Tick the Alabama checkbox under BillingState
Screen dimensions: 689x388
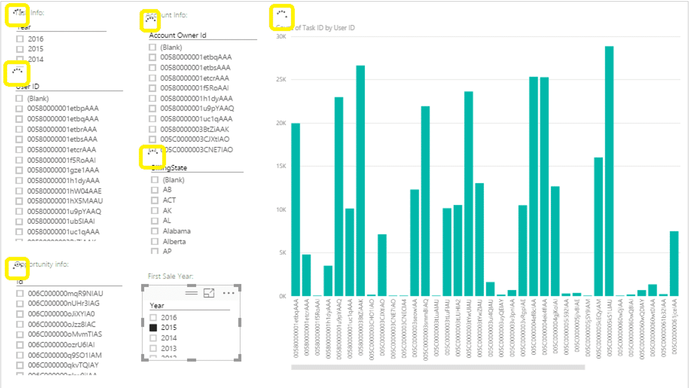point(154,231)
